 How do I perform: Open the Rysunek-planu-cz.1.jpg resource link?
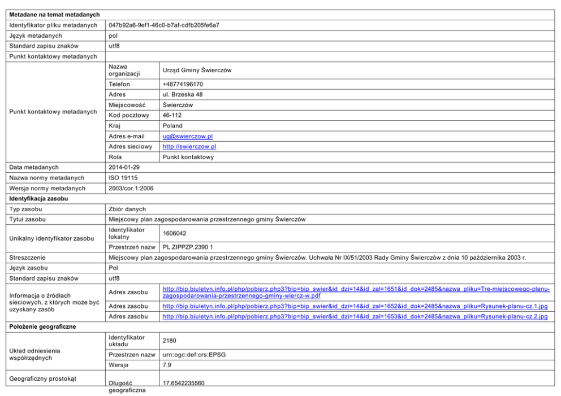[x=355, y=306]
